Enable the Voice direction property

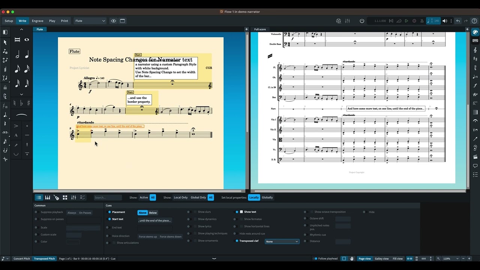coord(109,236)
